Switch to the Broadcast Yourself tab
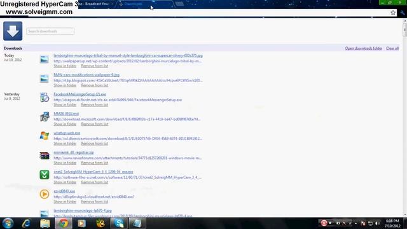This screenshot has height=229, width=407. 96,4
